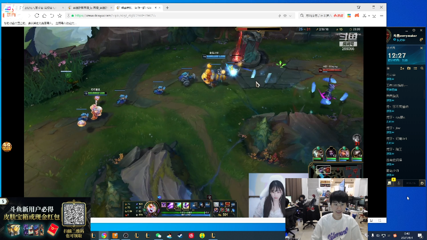Click the second teammate portrait above minimap

(331, 153)
